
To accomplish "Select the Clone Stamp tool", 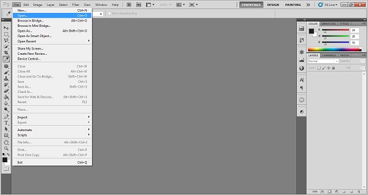I will coord(6,78).
